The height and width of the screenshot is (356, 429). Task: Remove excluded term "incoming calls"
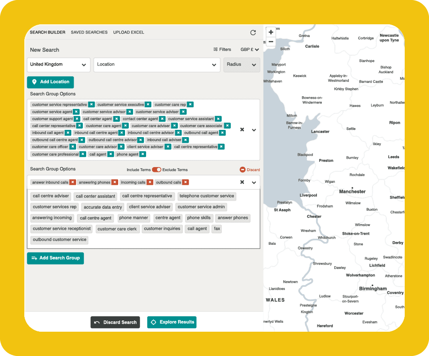(x=150, y=182)
